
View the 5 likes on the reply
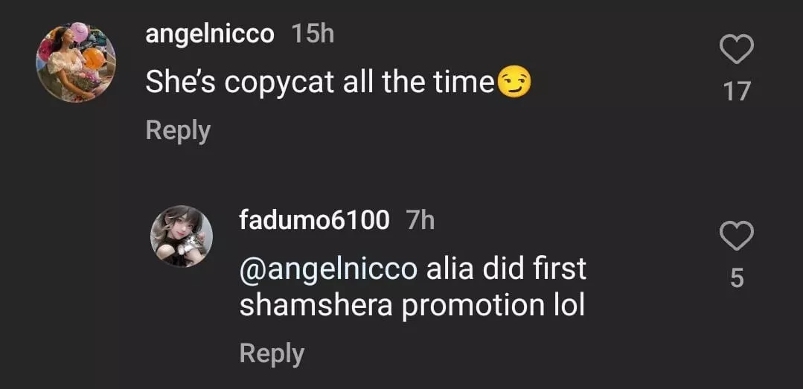pyautogui.click(x=737, y=278)
